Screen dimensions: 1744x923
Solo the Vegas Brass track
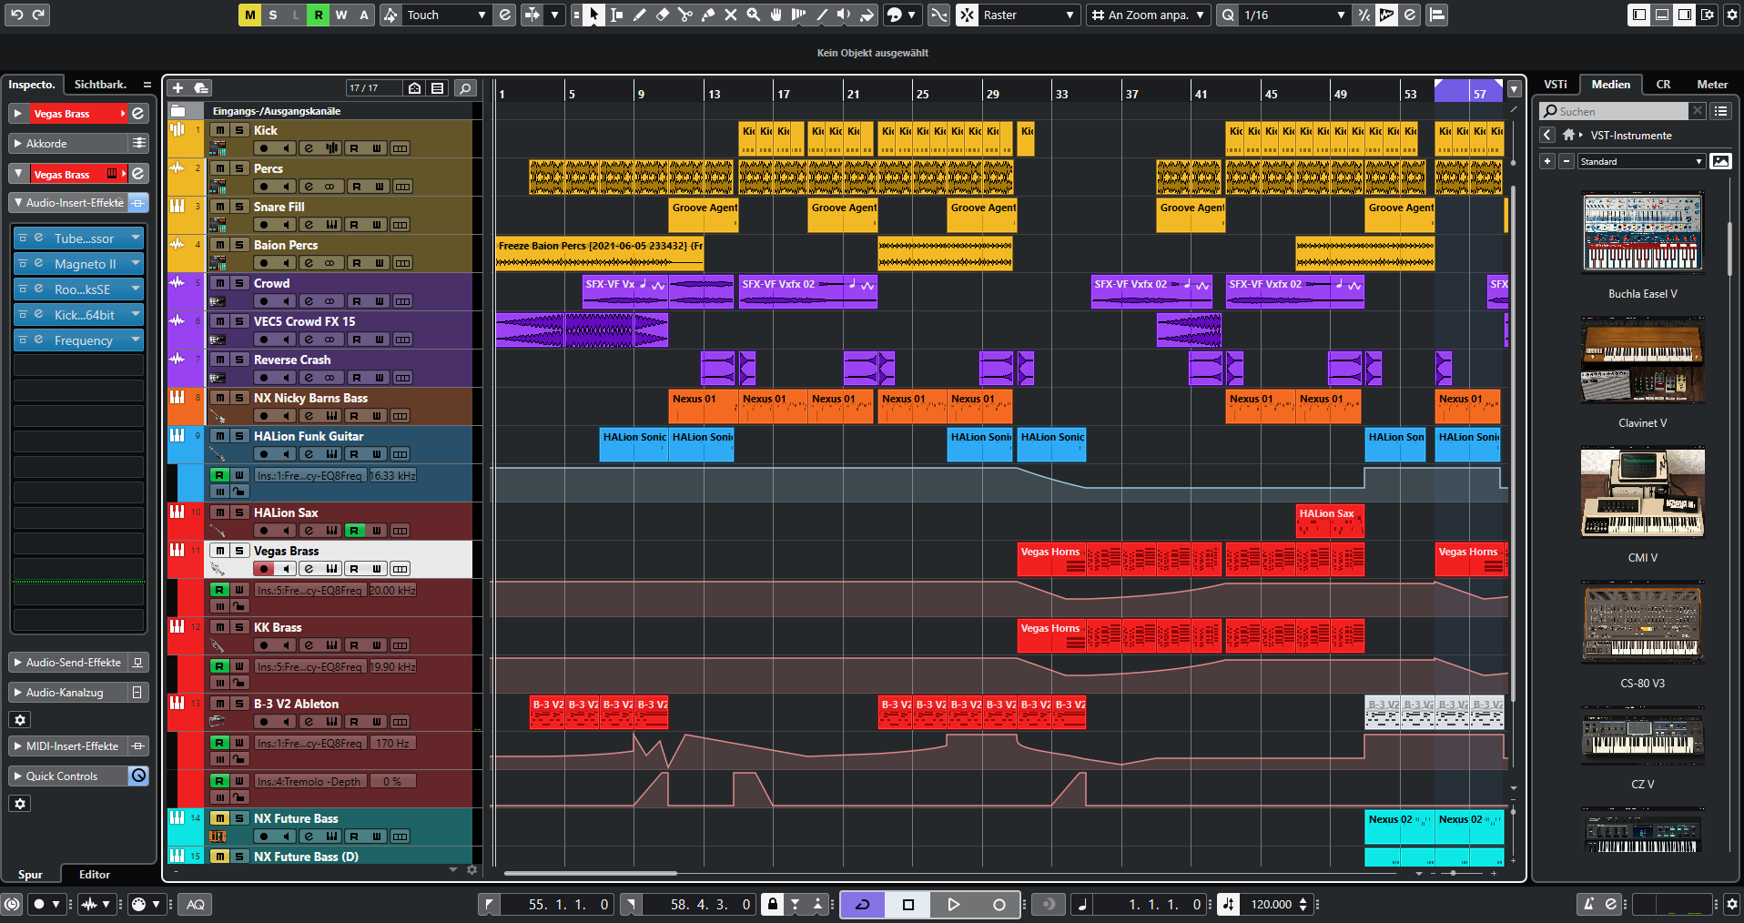pyautogui.click(x=238, y=551)
